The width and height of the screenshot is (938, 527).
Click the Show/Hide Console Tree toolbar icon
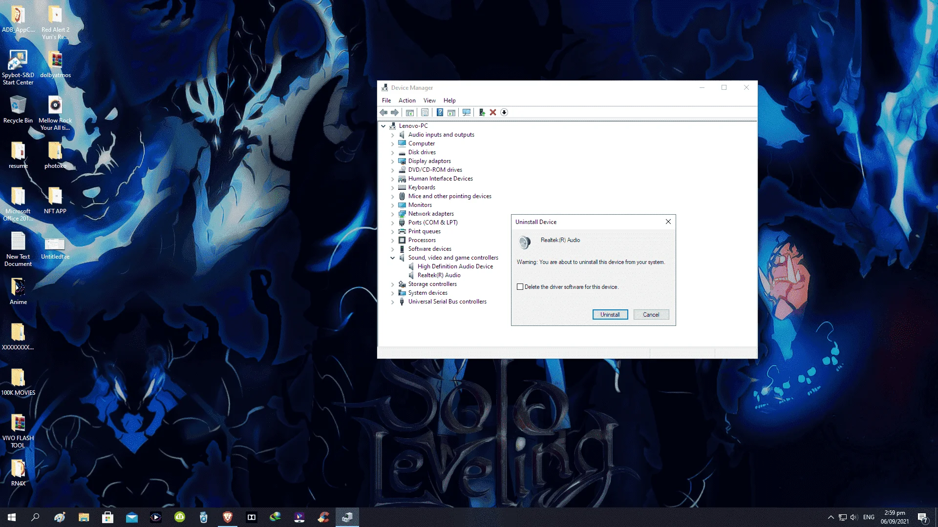pos(410,113)
